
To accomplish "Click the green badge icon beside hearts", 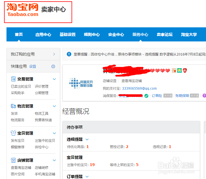I will click(x=179, y=70).
